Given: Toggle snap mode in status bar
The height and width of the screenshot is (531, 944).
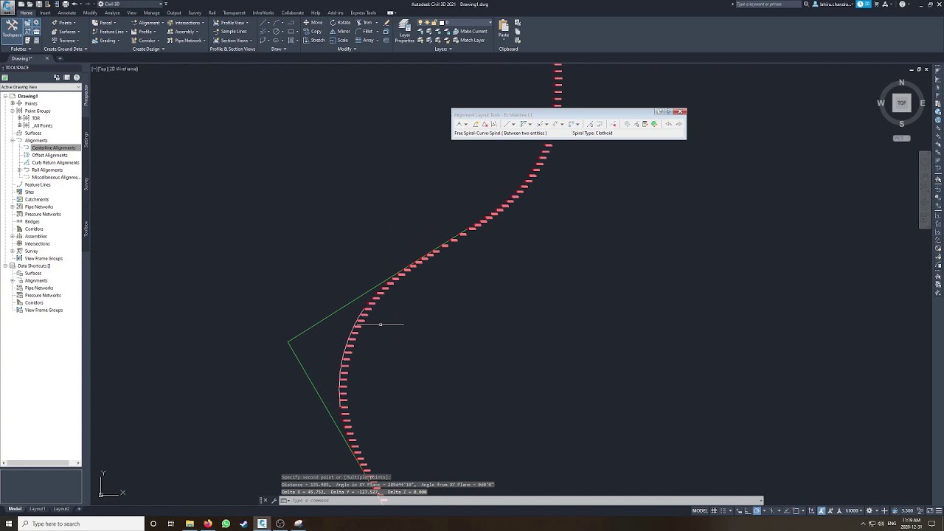Looking at the screenshot, I should coord(723,510).
